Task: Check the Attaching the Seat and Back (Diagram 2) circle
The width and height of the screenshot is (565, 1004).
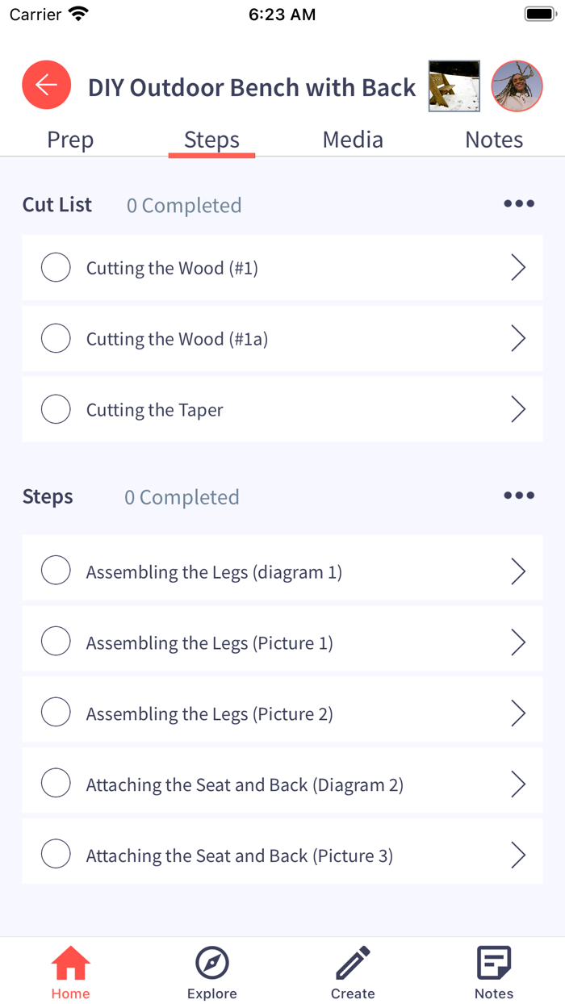Action: 56,784
